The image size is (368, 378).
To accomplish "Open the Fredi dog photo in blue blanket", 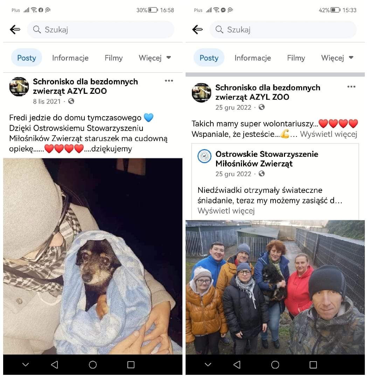I will coord(92,256).
